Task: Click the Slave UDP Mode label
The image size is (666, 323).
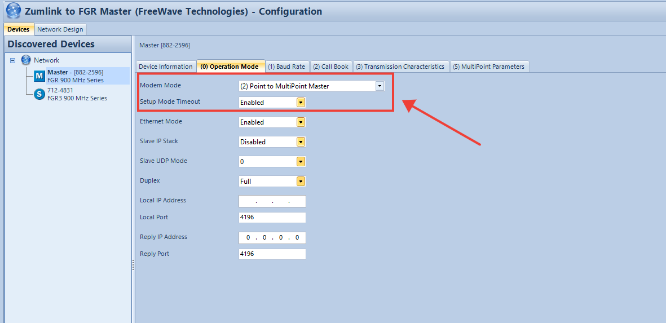Action: 164,161
